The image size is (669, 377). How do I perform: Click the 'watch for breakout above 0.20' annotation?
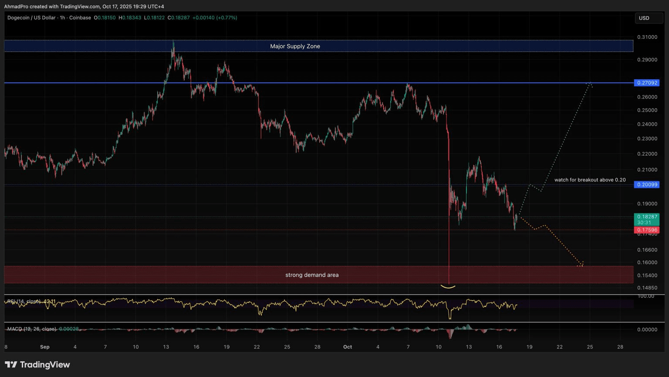click(590, 180)
